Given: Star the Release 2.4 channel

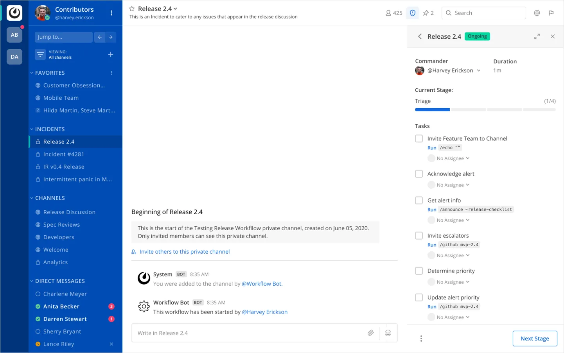Looking at the screenshot, I should (132, 9).
